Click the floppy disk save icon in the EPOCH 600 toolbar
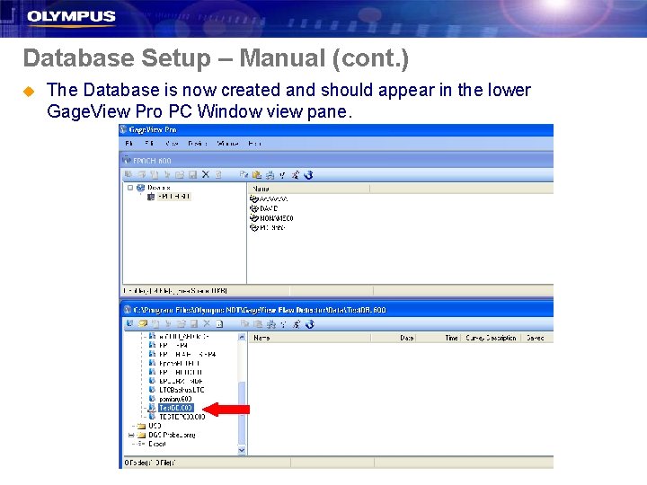 (x=192, y=175)
